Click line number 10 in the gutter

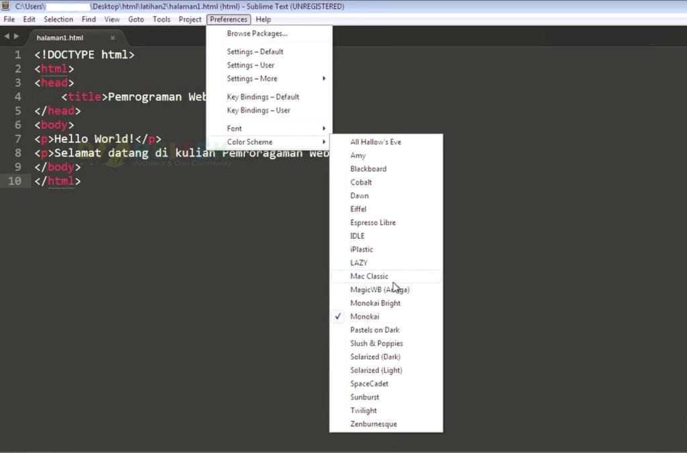click(15, 181)
